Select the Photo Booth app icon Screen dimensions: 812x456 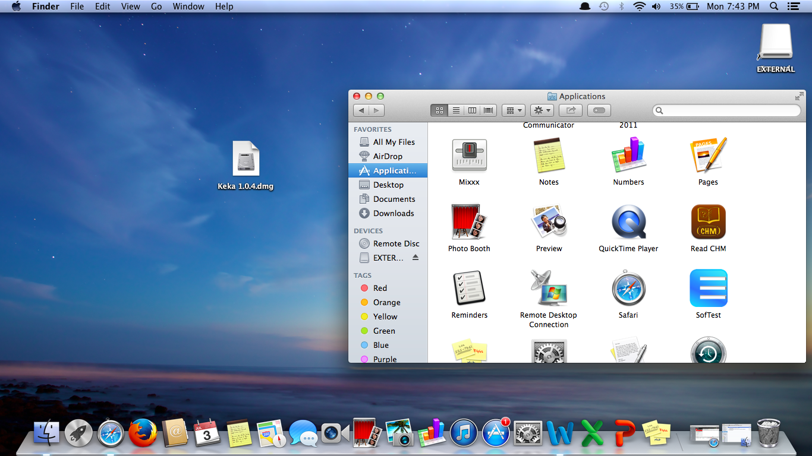coord(469,223)
